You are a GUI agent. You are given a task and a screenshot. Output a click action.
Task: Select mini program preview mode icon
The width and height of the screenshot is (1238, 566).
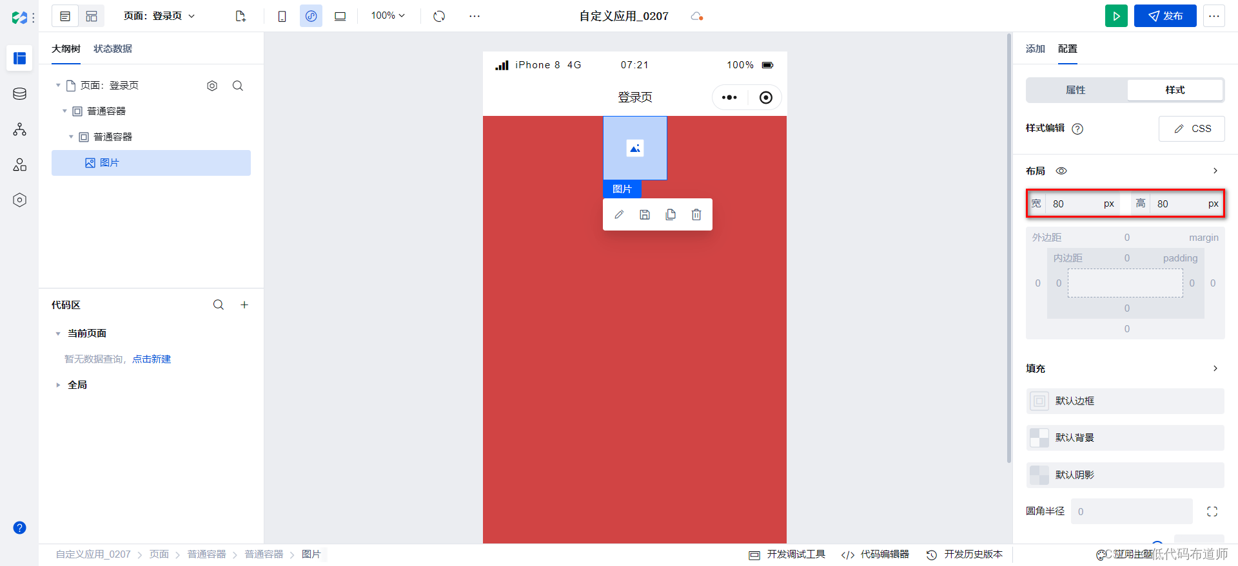[x=311, y=16]
